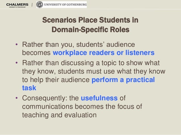Click the 'teaching and evaluation' line

59,115
